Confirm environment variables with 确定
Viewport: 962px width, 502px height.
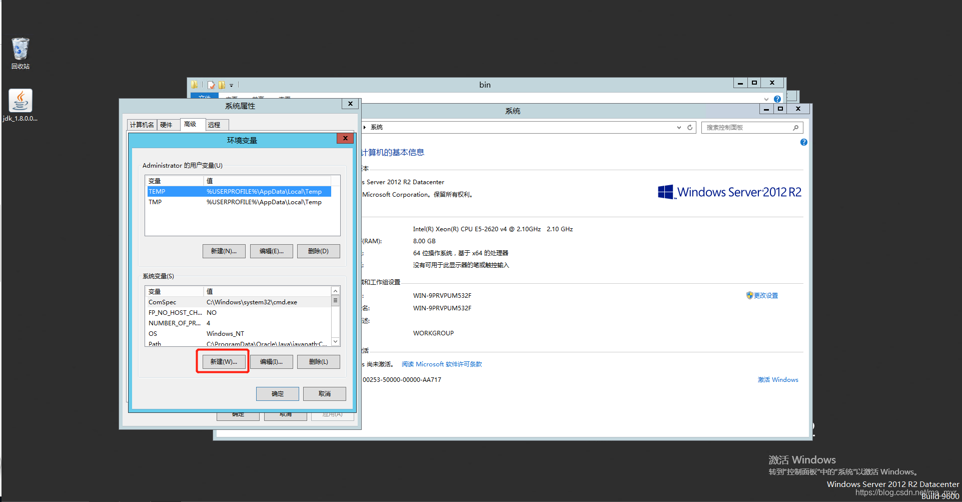click(278, 394)
